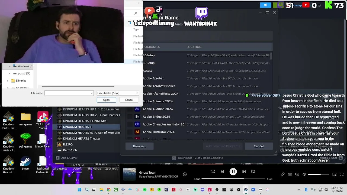Select the Adobe After Effects 2024 row

[x=198, y=94]
